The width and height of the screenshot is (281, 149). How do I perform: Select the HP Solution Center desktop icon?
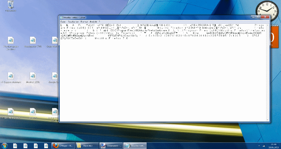11,114
